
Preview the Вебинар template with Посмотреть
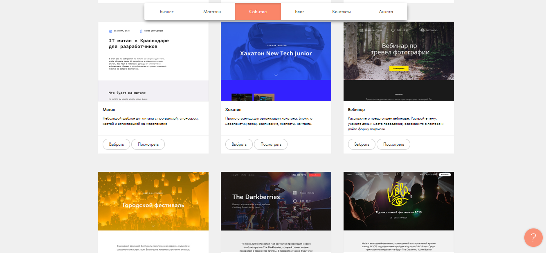pyautogui.click(x=393, y=144)
